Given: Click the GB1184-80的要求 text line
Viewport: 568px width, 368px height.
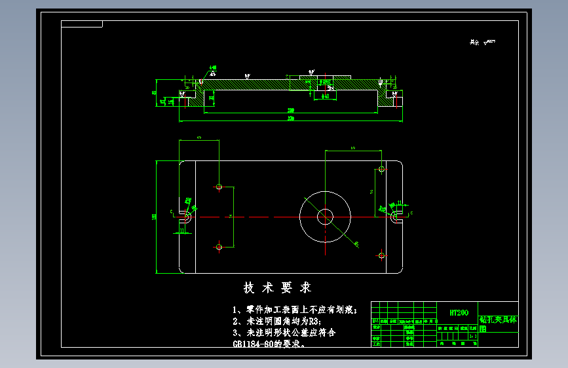Looking at the screenshot, I should [269, 344].
